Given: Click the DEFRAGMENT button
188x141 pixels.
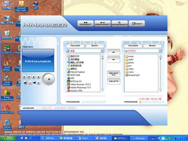Looking at the screenshot, I should click(120, 23).
